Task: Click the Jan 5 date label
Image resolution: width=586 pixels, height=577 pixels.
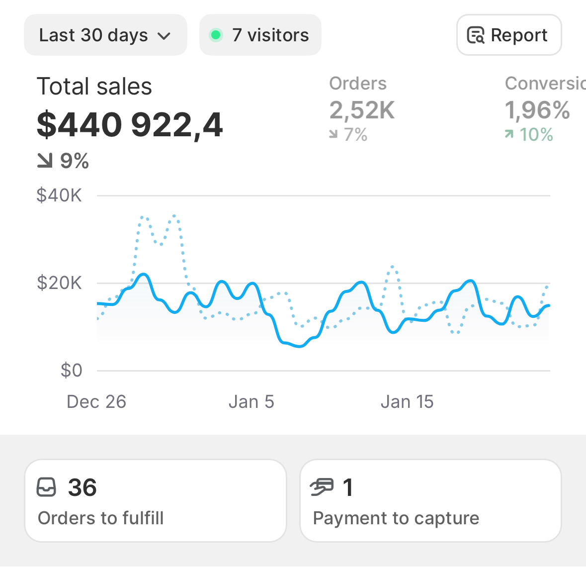Action: click(251, 402)
